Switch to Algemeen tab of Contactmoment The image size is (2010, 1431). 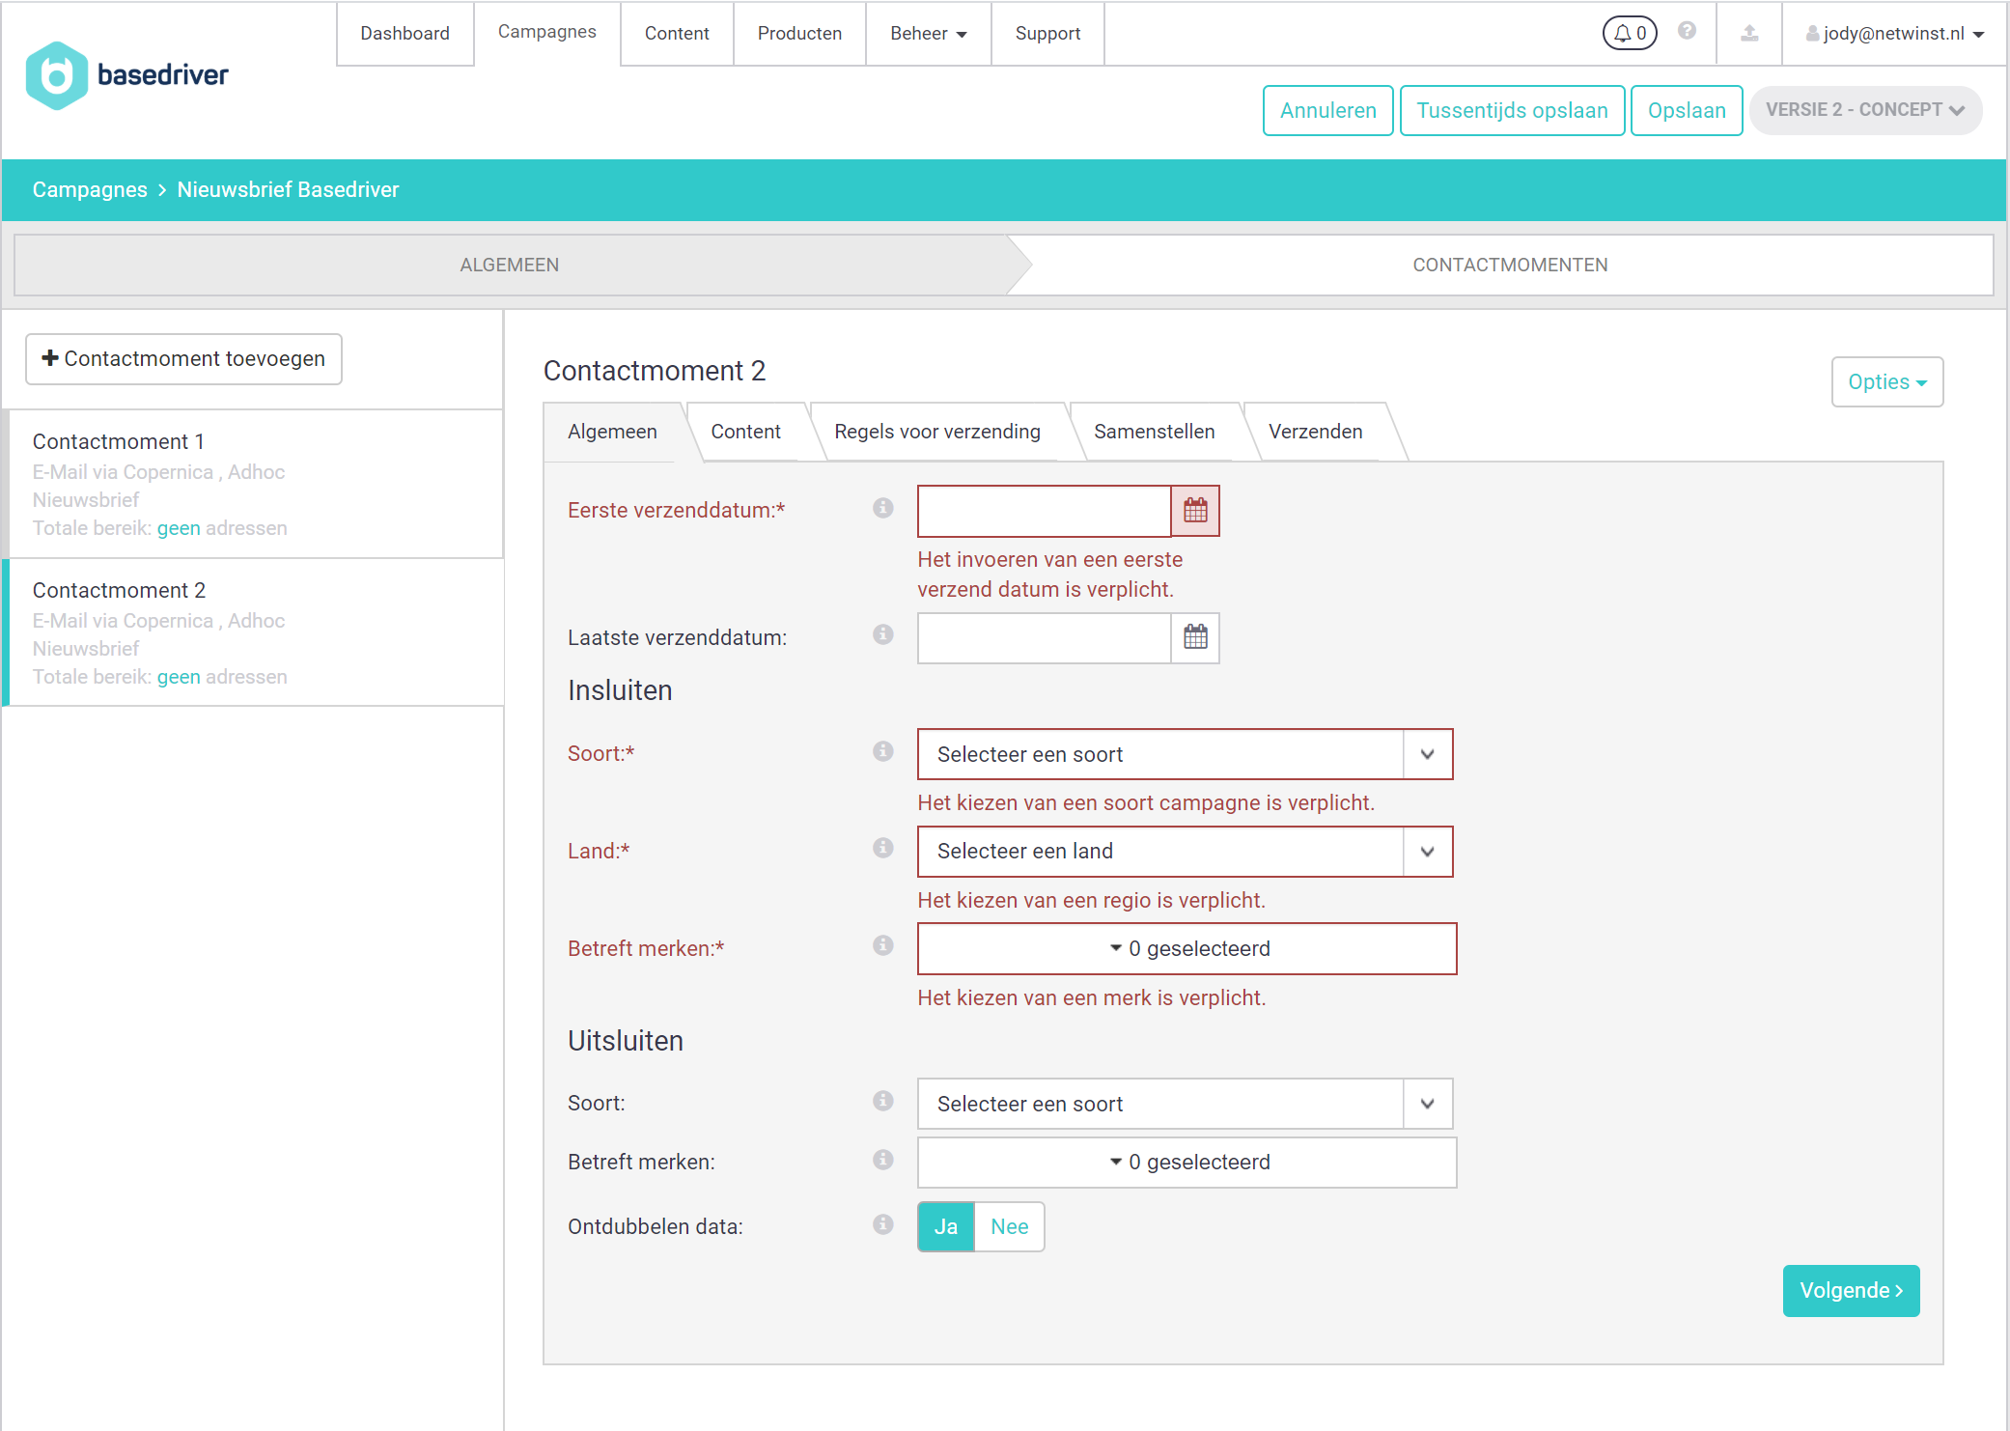(x=612, y=432)
